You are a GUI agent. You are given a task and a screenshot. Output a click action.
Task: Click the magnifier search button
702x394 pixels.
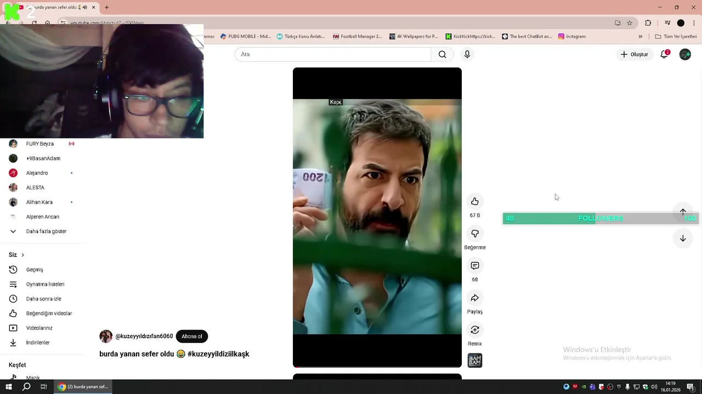(443, 54)
